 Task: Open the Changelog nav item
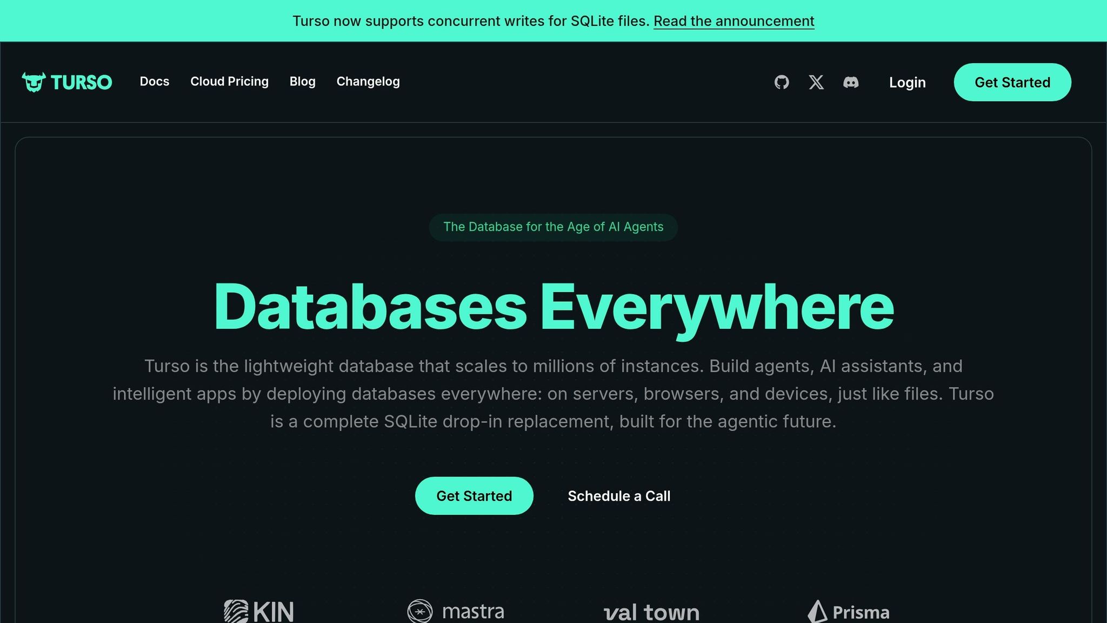click(x=368, y=82)
